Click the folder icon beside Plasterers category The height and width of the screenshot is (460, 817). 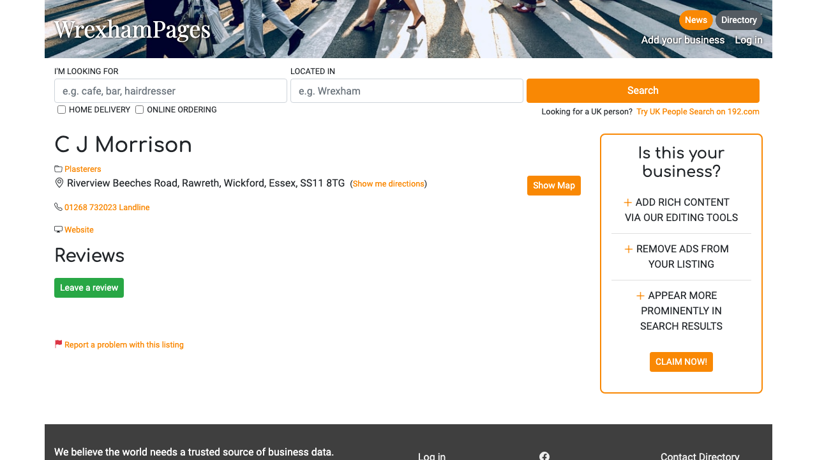(57, 168)
